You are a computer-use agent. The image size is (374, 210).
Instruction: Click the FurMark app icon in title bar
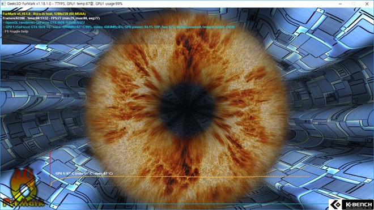pyautogui.click(x=3, y=4)
